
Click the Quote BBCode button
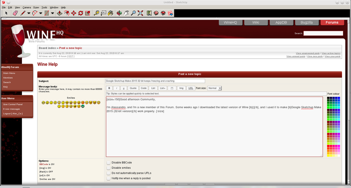pyautogui.click(x=133, y=88)
